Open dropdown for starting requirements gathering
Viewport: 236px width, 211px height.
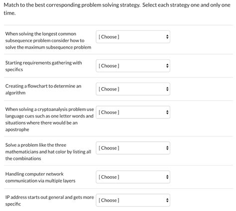tap(133, 66)
